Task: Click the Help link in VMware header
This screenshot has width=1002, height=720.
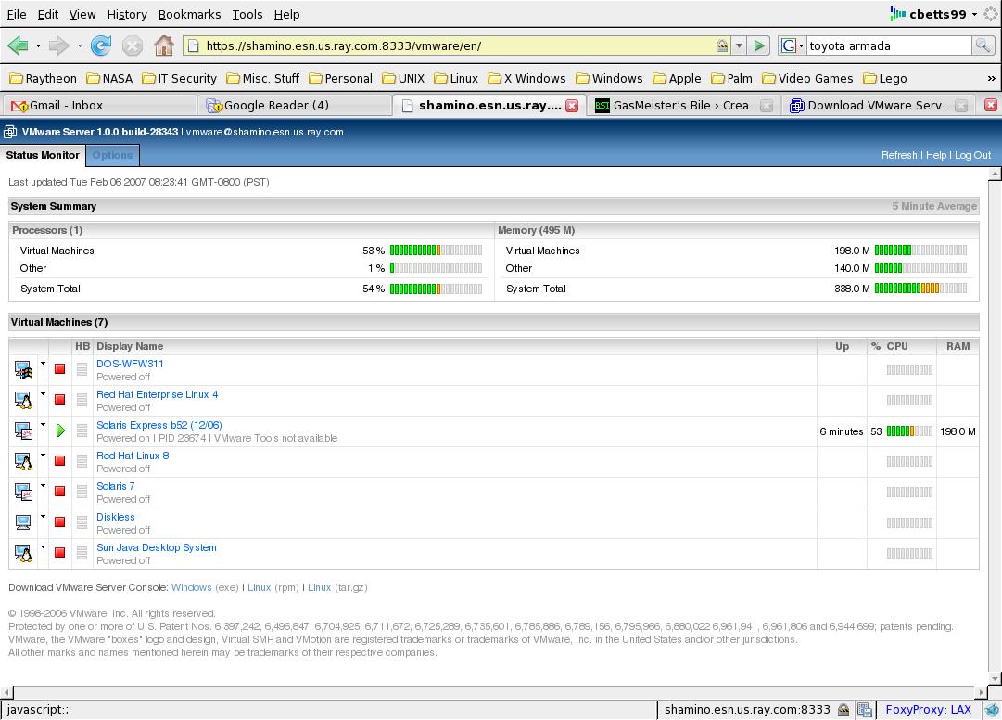Action: (936, 155)
